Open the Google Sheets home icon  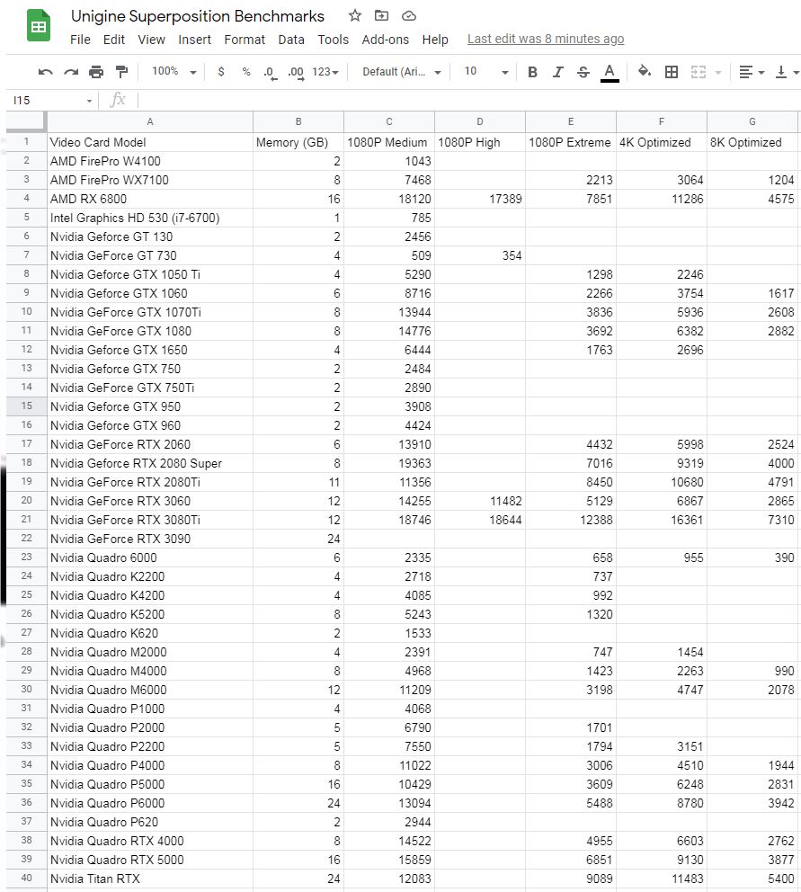[x=38, y=25]
